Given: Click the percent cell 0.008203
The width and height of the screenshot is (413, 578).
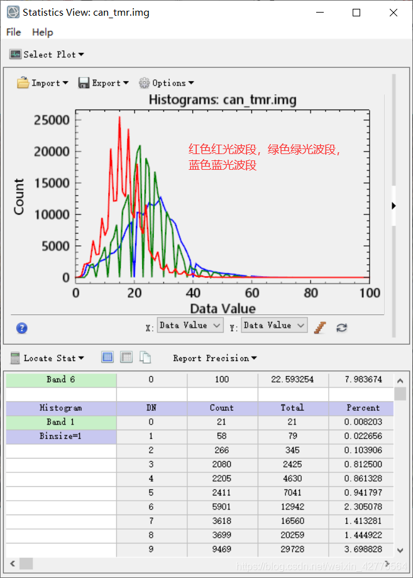Looking at the screenshot, I should 361,422.
